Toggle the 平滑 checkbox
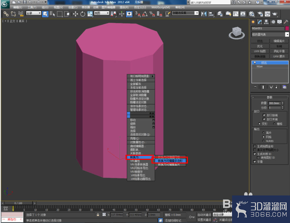The image size is (290, 223). click(255, 162)
